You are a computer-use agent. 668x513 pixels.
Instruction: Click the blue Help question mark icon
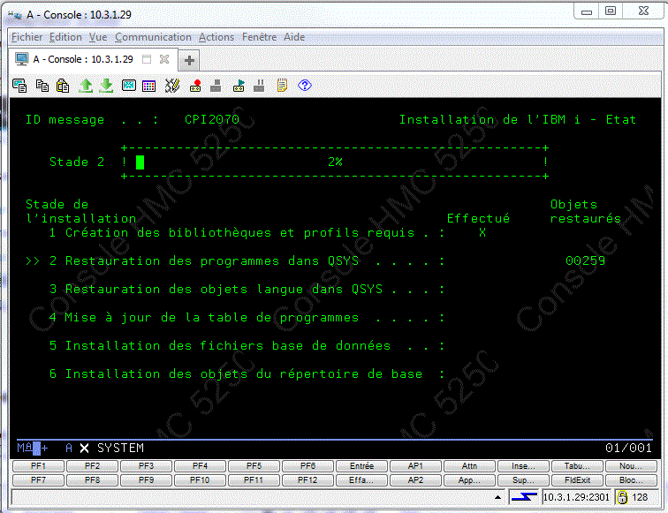pos(305,85)
